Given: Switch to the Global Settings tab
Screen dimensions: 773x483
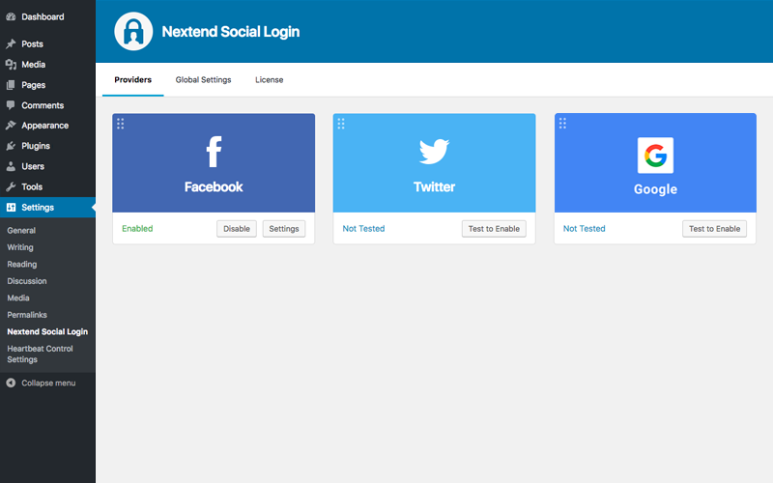Looking at the screenshot, I should click(203, 80).
